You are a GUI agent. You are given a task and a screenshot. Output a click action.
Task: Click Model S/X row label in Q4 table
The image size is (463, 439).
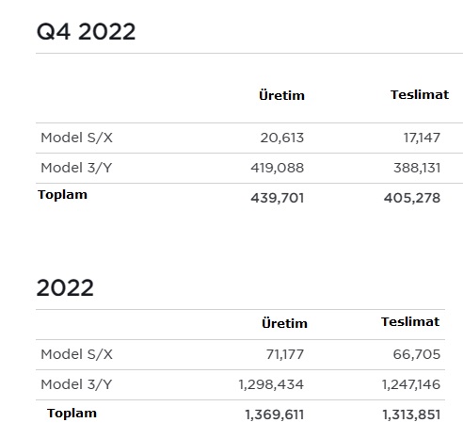(x=76, y=138)
